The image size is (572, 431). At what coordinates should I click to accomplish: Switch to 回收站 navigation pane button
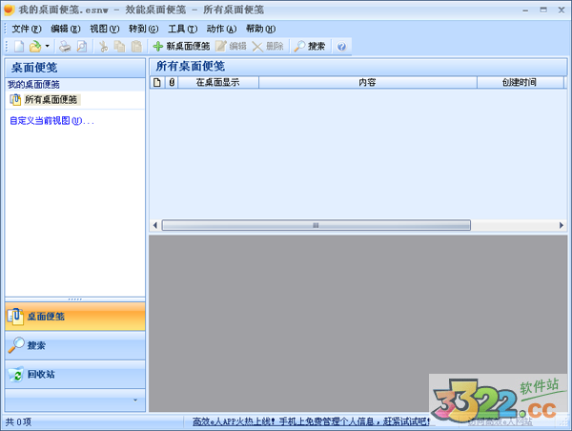[74, 375]
